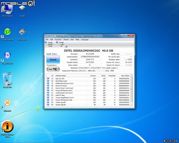Click the Attribute Name column header
Viewport: 179px width, 143px height.
tap(71, 76)
